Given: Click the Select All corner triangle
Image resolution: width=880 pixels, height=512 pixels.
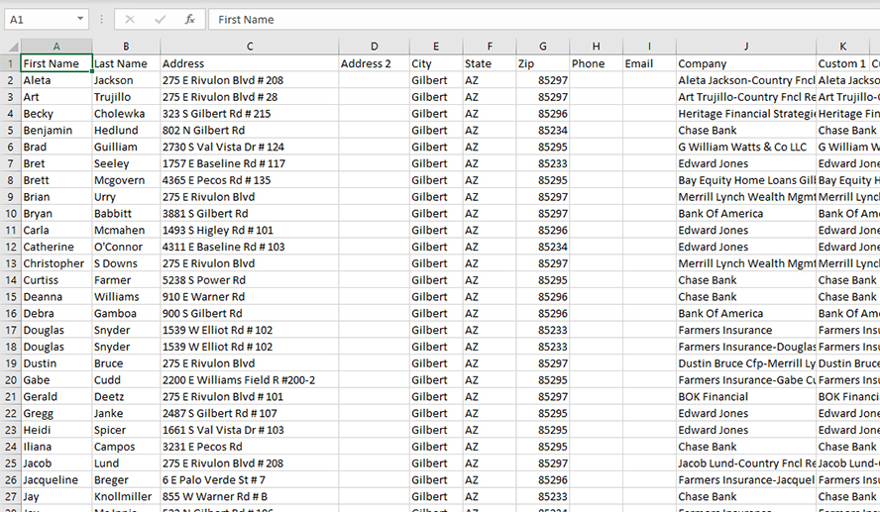Looking at the screenshot, I should [11, 47].
